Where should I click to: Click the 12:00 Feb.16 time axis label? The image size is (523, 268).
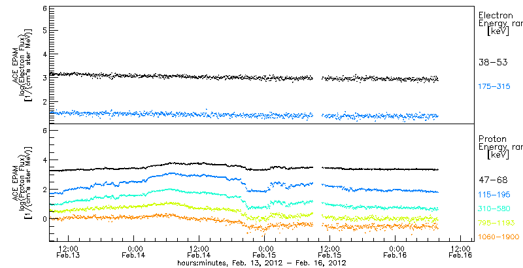461,252
